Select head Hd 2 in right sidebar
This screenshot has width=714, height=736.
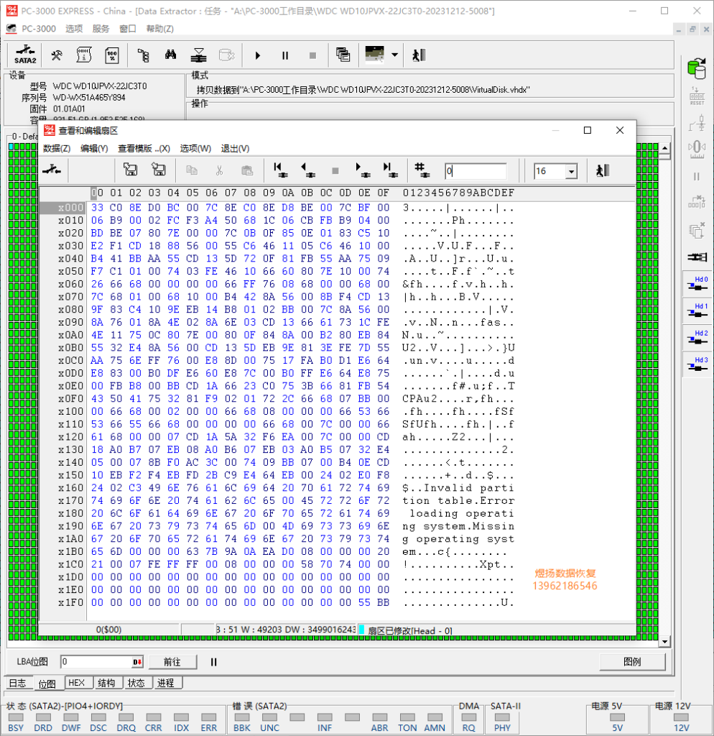(697, 338)
